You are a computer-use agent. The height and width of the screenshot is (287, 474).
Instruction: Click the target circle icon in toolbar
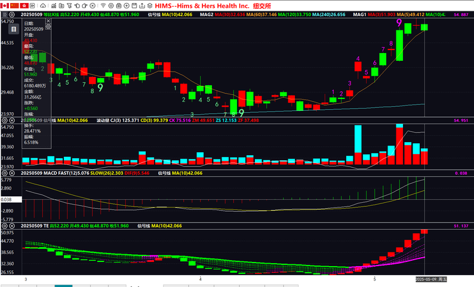(x=111, y=5)
